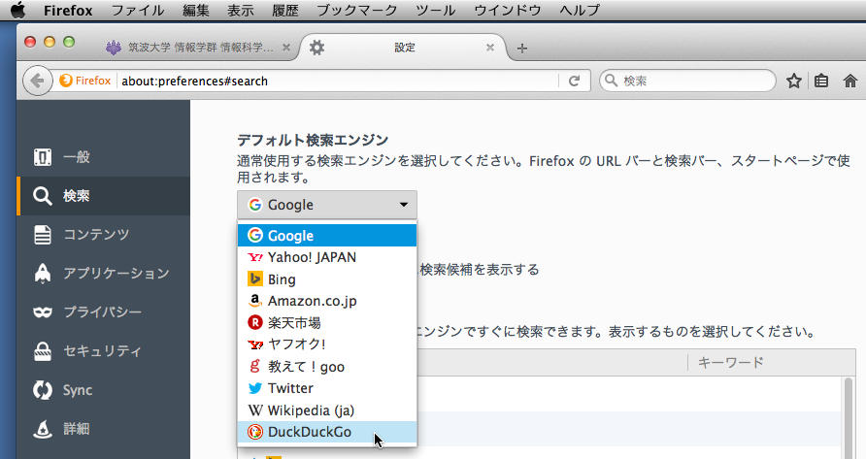
Task: Open the ツール menu
Action: click(x=435, y=10)
